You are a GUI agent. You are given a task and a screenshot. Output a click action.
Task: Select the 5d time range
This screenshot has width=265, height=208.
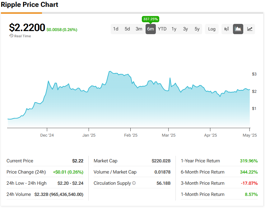pos(127,29)
